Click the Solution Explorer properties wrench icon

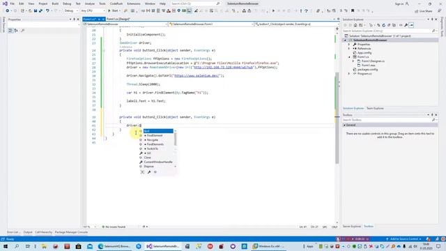point(406,25)
